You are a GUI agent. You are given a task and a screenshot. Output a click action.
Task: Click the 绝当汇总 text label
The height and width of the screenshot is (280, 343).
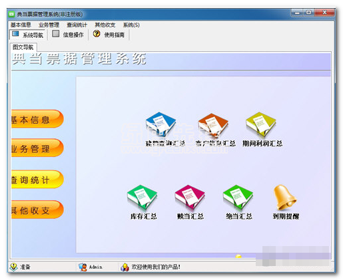click(239, 216)
